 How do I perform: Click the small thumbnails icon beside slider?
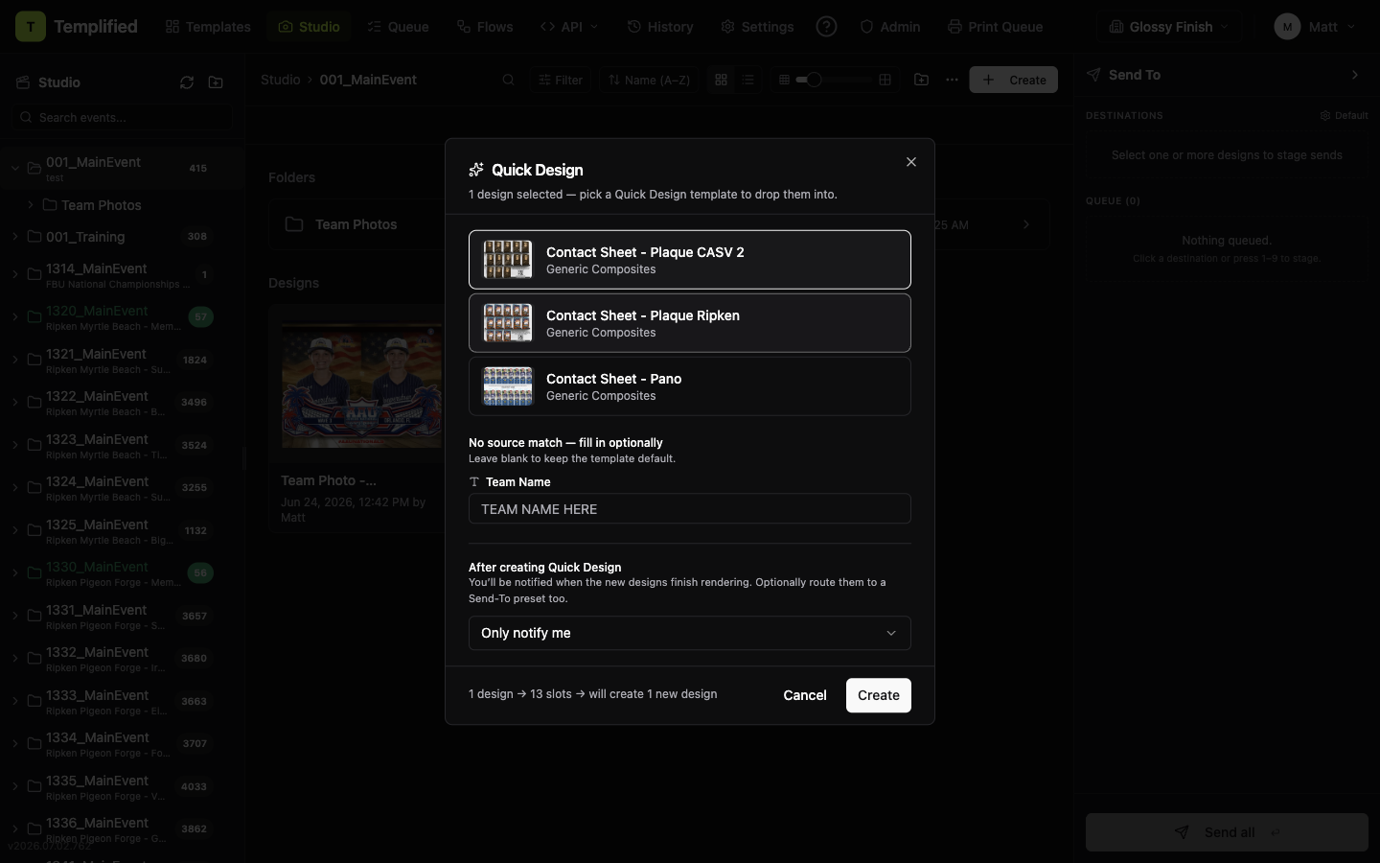pos(784,80)
